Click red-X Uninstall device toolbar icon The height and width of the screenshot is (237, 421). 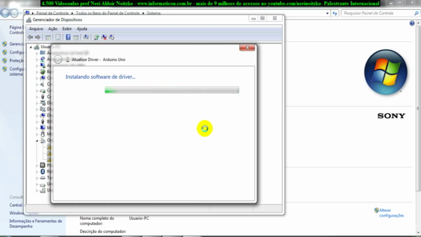pyautogui.click(x=104, y=38)
